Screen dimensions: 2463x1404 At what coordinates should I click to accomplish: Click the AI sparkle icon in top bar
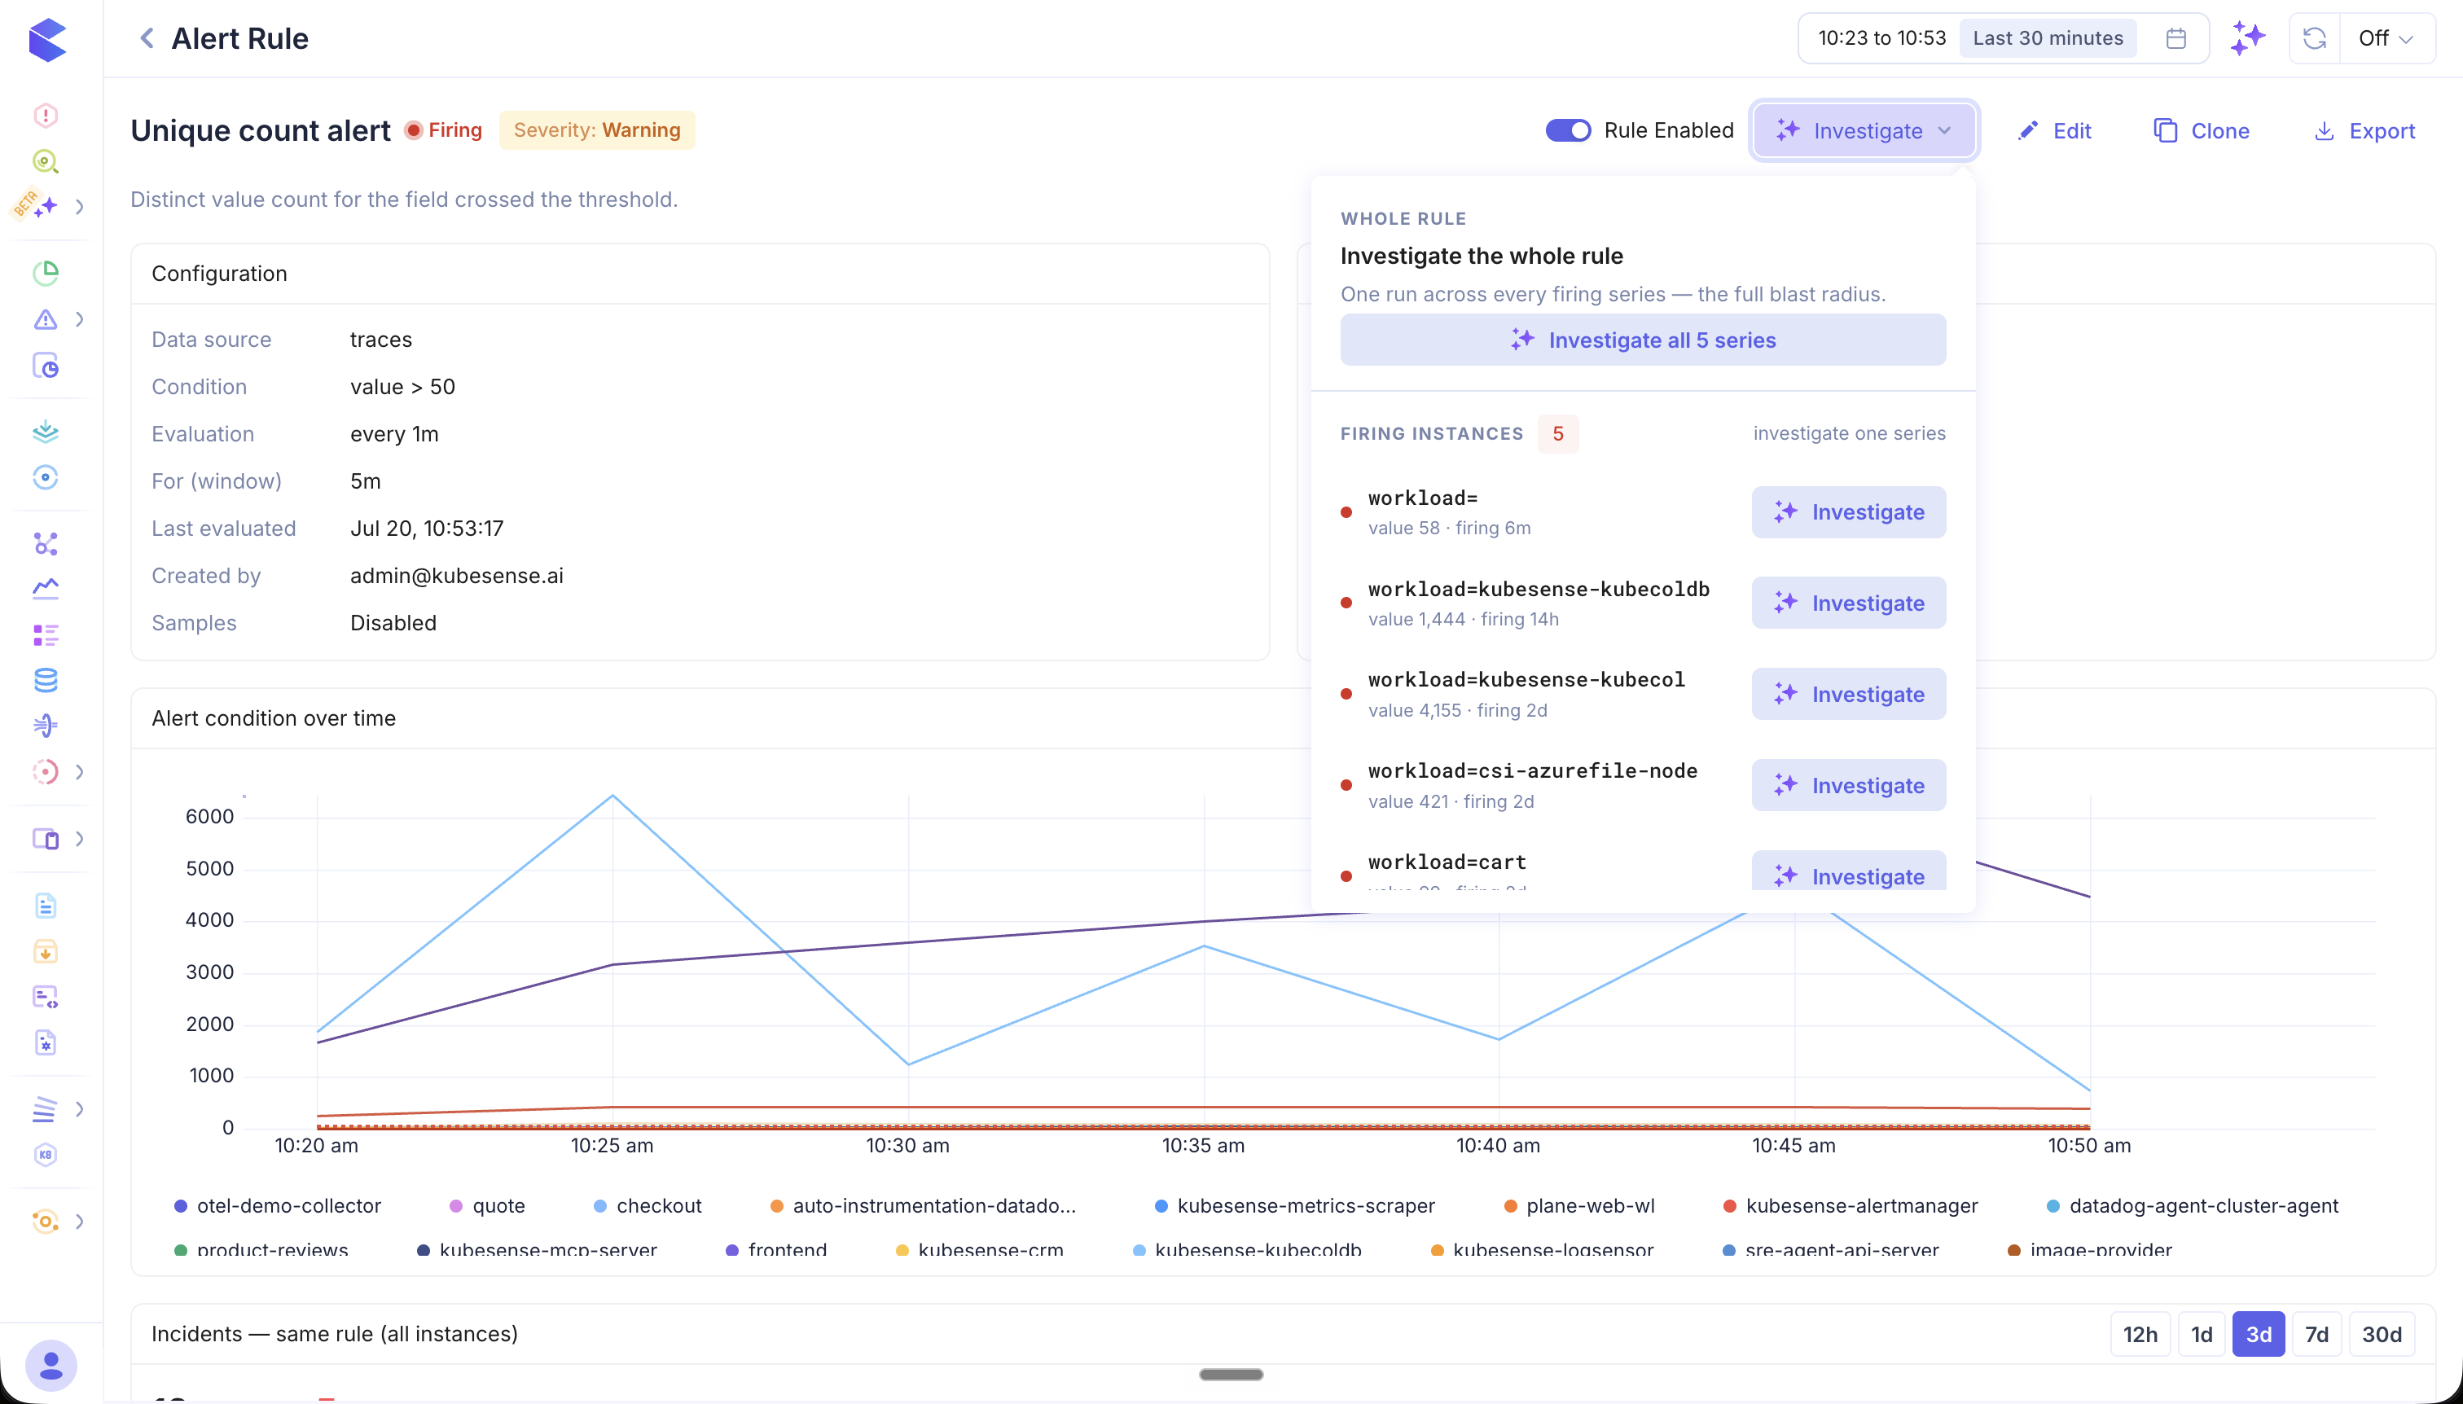(x=2248, y=38)
